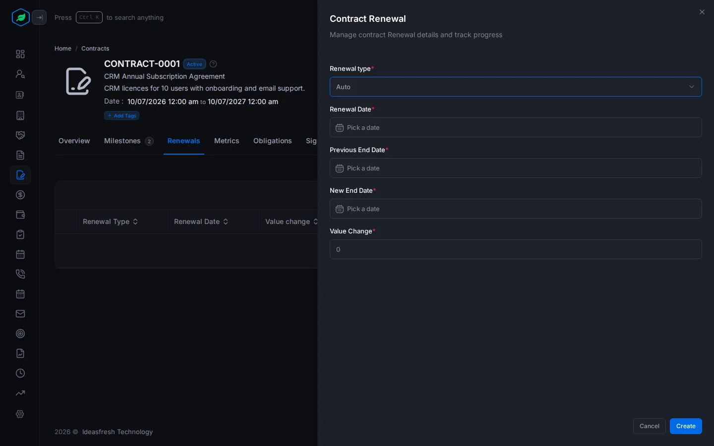Pick a Previous End Date
The image size is (714, 446).
coord(516,168)
